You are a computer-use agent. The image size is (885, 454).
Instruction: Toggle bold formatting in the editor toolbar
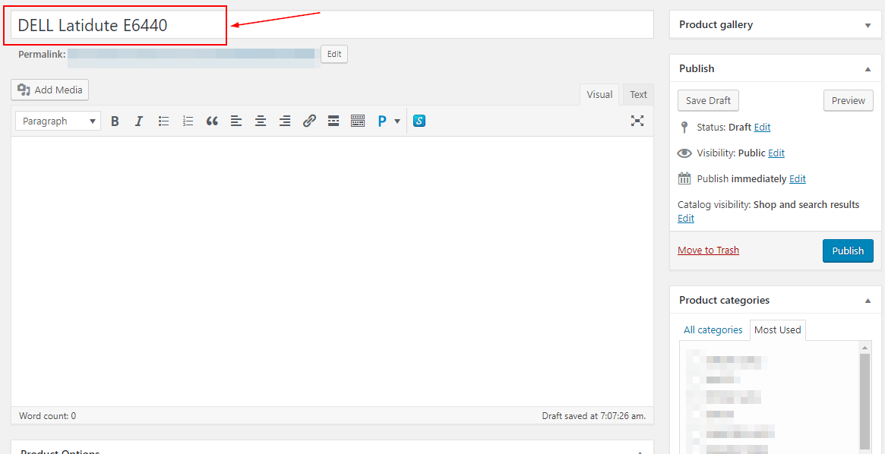pyautogui.click(x=115, y=121)
